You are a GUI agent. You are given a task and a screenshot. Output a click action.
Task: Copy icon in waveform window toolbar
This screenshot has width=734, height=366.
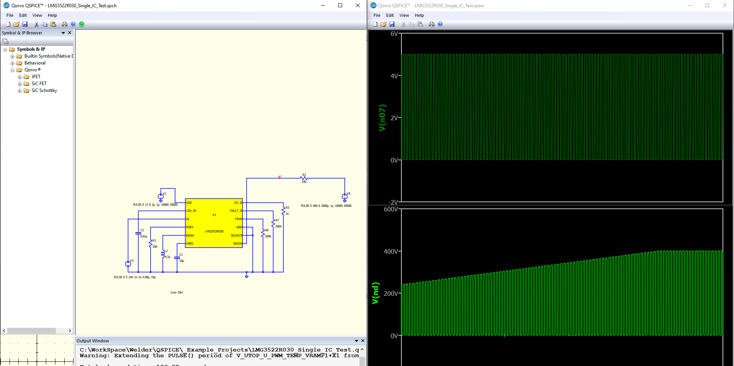click(x=412, y=24)
